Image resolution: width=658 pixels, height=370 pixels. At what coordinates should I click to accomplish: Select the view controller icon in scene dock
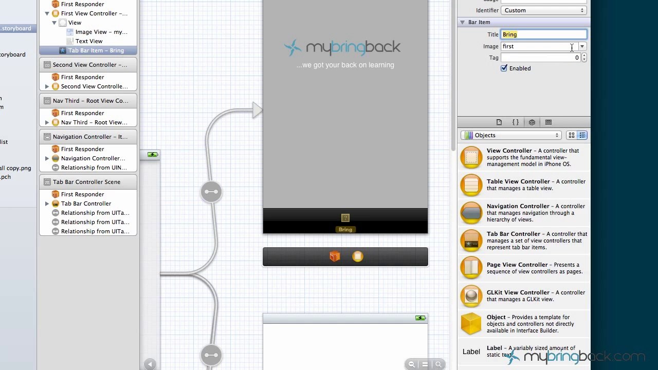[x=358, y=256]
